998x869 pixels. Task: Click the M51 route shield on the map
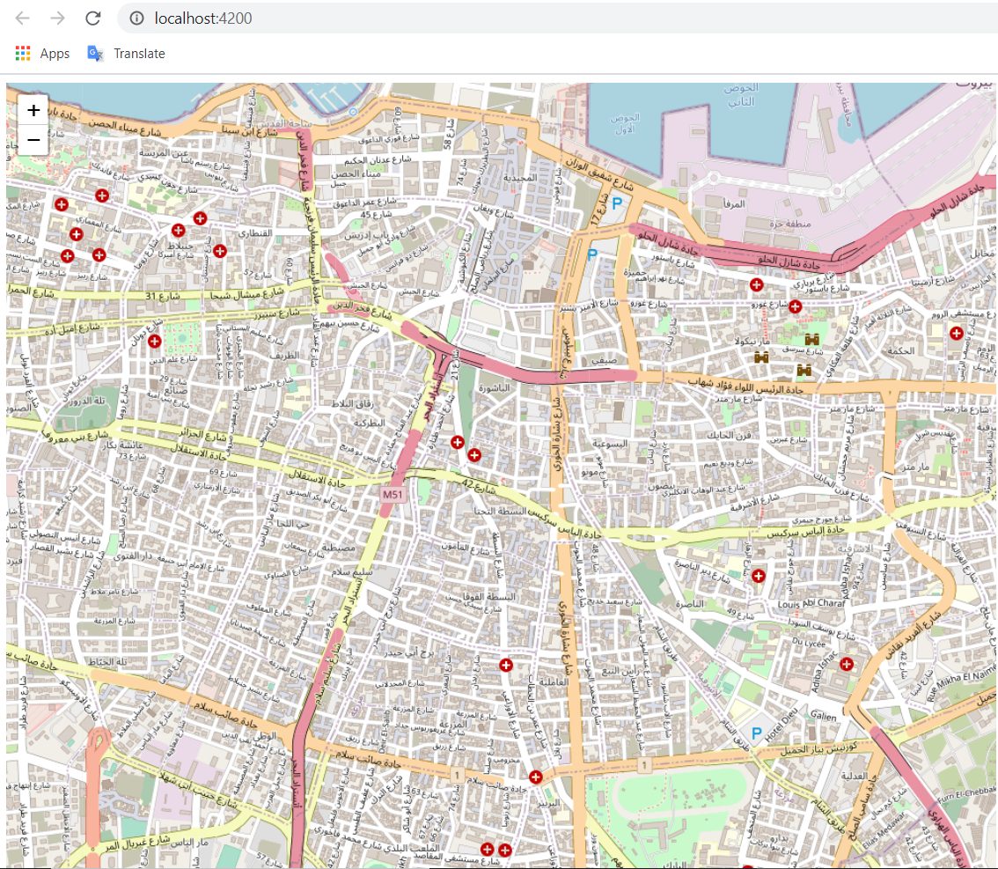tap(393, 495)
